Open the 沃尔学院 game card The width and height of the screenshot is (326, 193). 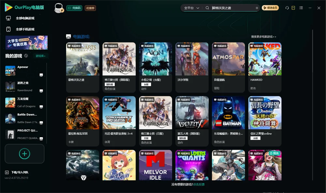pyautogui.click(x=192, y=67)
